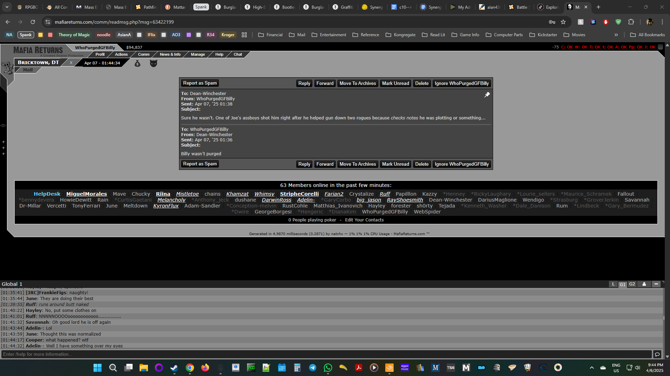Screen dimensions: 670x376
Task: Click the topmost plus on the left edge
Action: (3, 142)
